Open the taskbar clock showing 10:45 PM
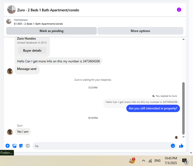The width and height of the screenshot is (193, 166). [x=171, y=161]
